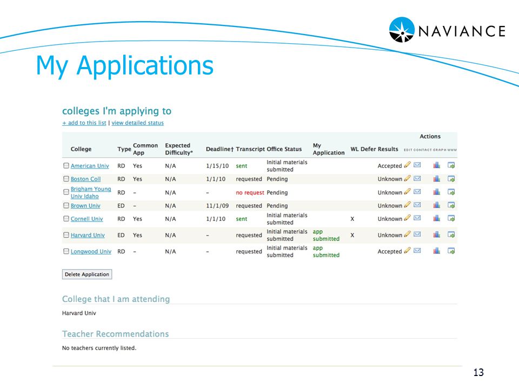Click the edit pencil icon for American Univ
519x389 pixels.
(x=408, y=165)
